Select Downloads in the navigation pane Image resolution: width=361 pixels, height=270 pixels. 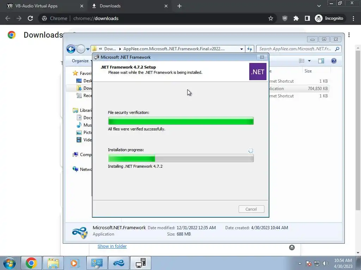pyautogui.click(x=84, y=88)
